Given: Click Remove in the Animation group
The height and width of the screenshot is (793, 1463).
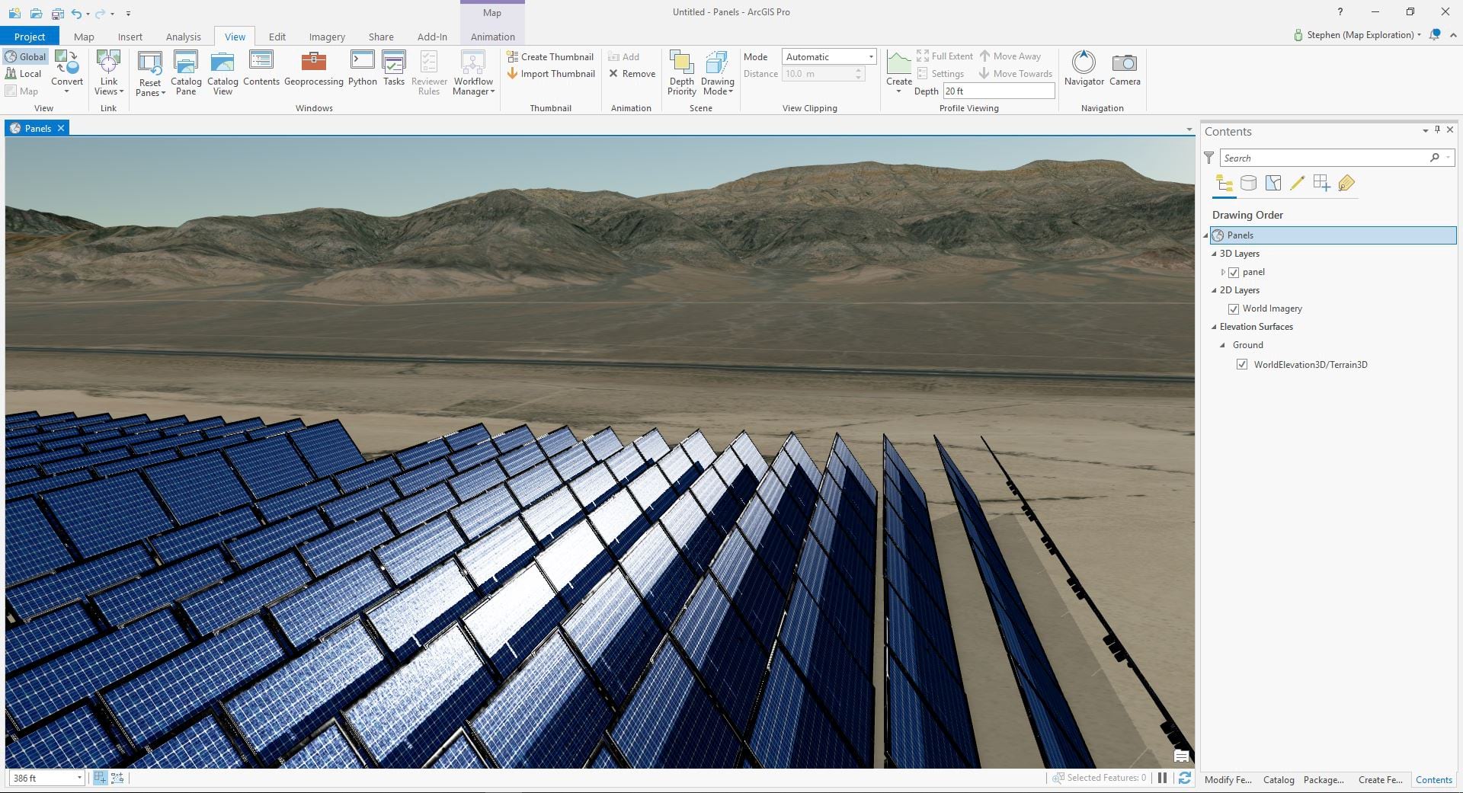Looking at the screenshot, I should tap(632, 74).
